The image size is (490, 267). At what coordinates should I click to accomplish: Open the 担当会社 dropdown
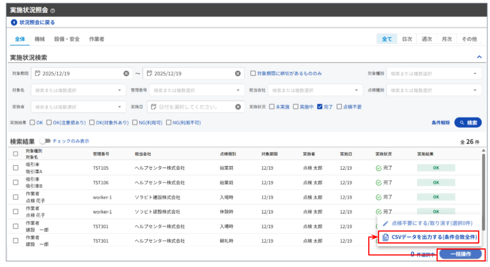(x=314, y=90)
